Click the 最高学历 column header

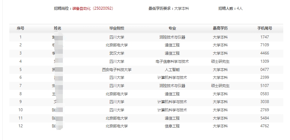220,28
